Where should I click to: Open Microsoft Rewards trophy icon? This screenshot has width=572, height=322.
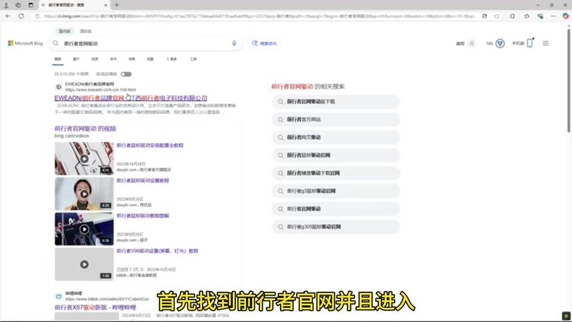[500, 43]
